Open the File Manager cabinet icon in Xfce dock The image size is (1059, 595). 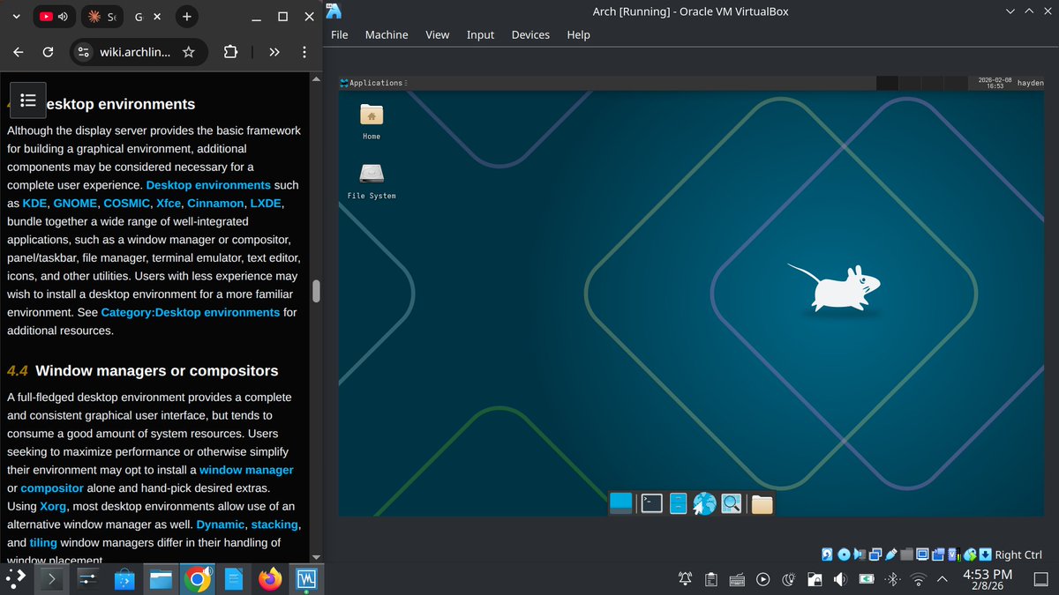pos(678,503)
